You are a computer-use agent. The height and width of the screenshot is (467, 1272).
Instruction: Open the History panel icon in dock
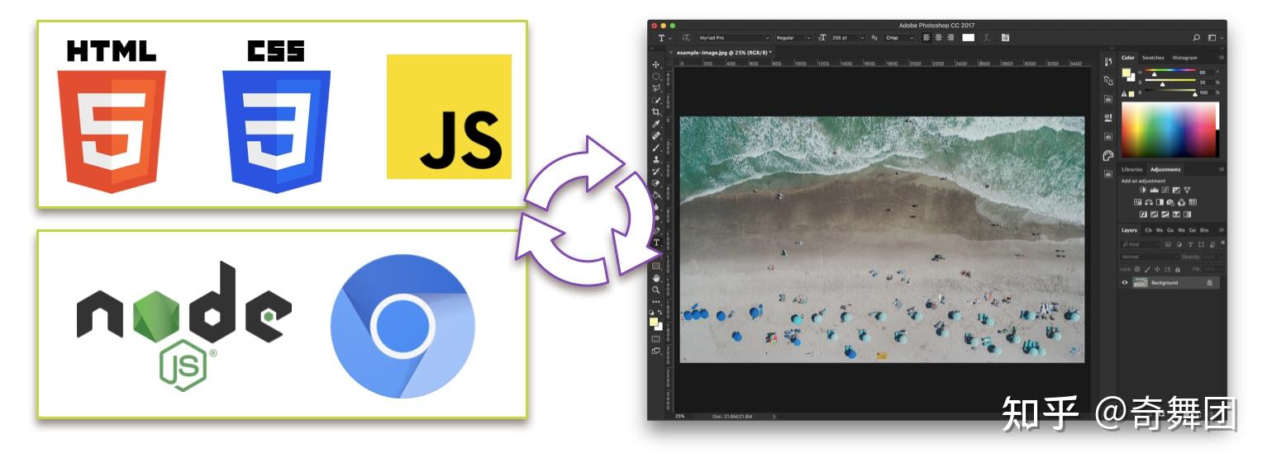1108,63
